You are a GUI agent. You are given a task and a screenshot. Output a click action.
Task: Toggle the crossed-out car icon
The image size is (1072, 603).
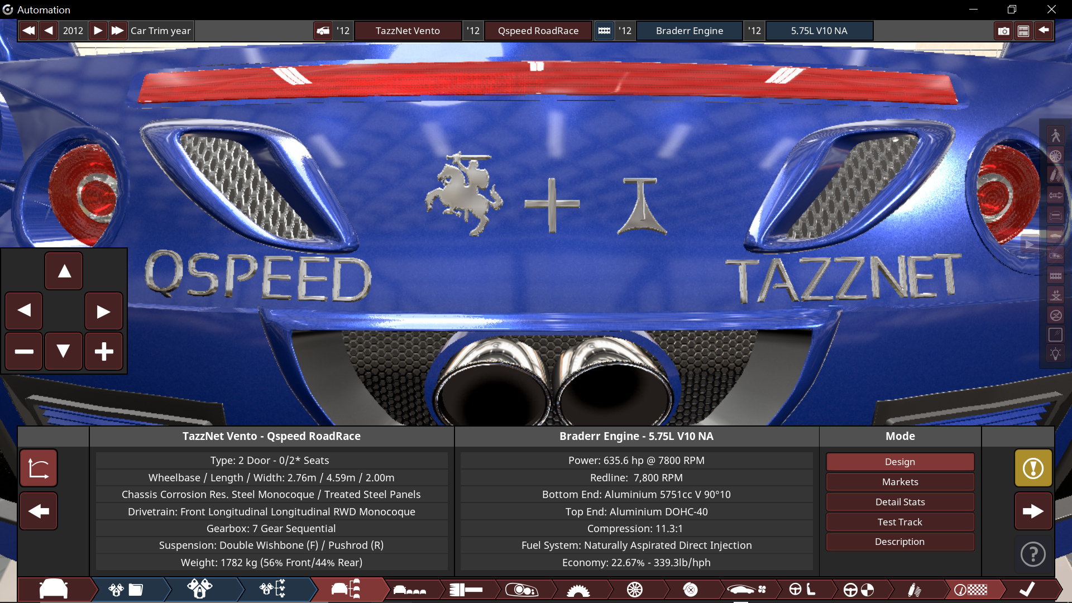point(1055,315)
